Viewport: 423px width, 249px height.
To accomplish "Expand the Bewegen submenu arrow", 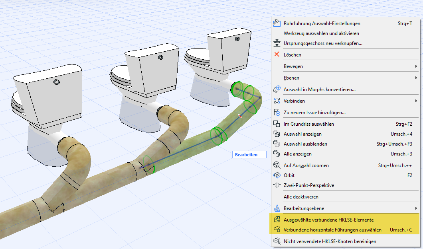I will [416, 66].
